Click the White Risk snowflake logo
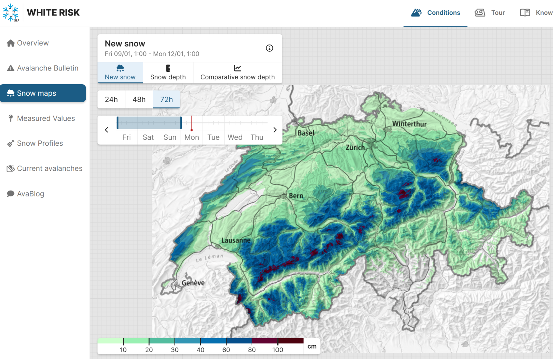The image size is (553, 359). pos(11,13)
